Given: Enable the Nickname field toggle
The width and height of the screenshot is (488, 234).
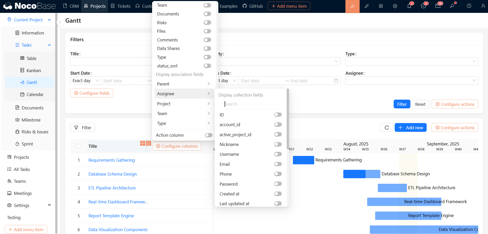Looking at the screenshot, I should tap(278, 144).
